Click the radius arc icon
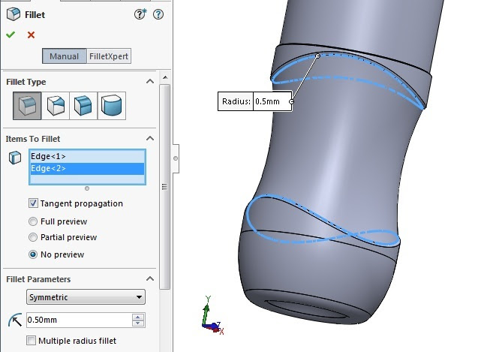Image resolution: width=481 pixels, height=352 pixels. pyautogui.click(x=15, y=320)
